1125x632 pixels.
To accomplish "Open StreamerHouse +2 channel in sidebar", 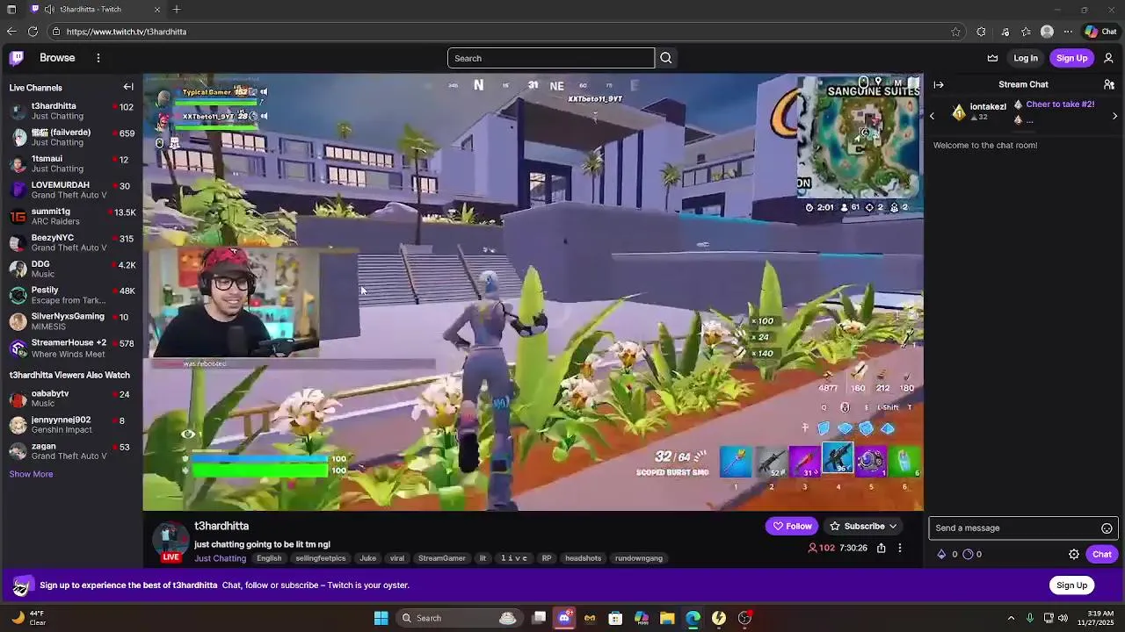I will coord(71,348).
